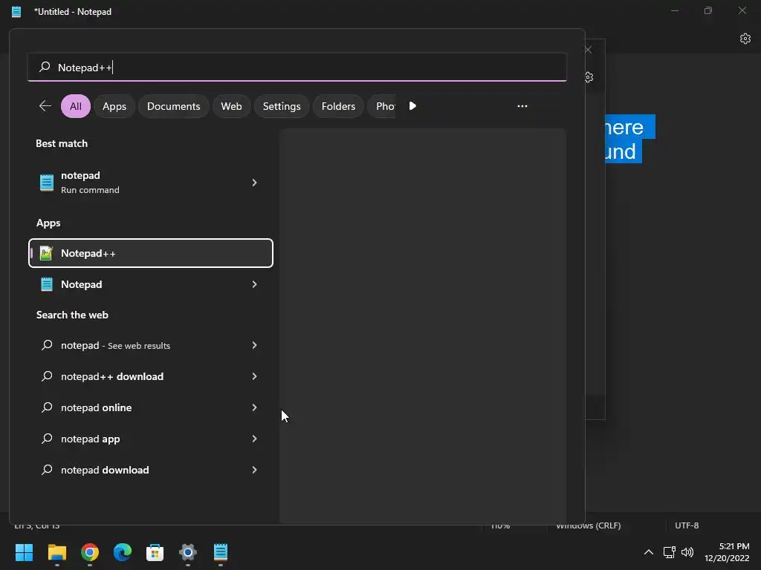
Task: Show hidden system tray icons
Action: point(648,552)
